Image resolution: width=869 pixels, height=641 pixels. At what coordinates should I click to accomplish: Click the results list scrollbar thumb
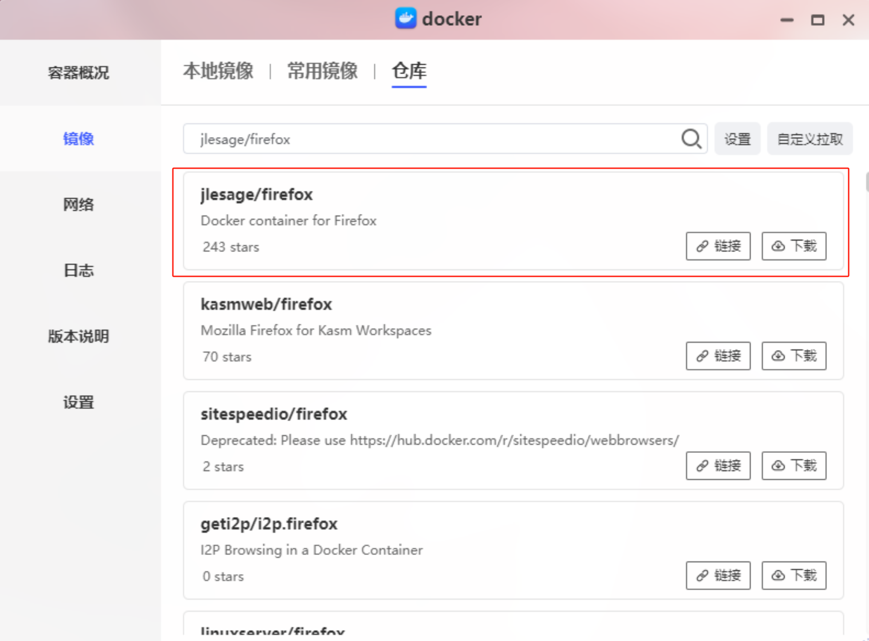[867, 181]
